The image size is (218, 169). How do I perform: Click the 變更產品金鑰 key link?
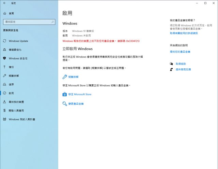tap(76, 103)
